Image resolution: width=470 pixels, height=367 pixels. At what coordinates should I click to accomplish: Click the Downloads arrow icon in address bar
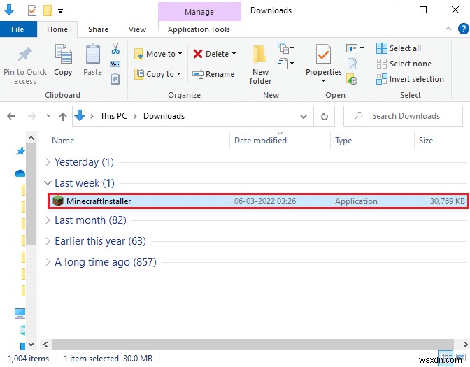click(x=80, y=115)
